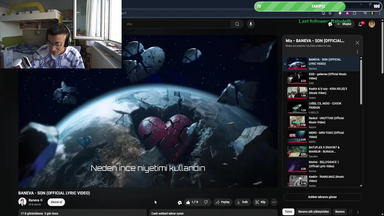Click the YouTube search magnifier button
The height and width of the screenshot is (216, 384).
(x=237, y=24)
